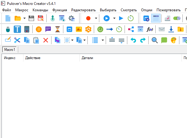
Task: Open the record options dropdown arrow
Action: tap(96, 18)
